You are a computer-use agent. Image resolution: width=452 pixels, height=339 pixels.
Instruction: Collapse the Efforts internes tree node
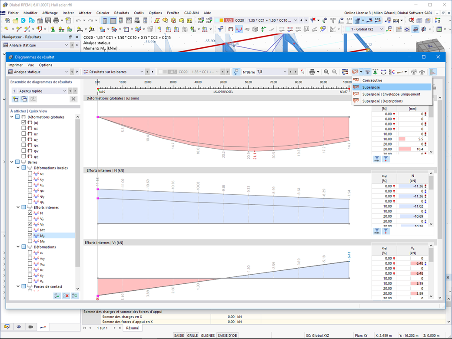click(18, 207)
